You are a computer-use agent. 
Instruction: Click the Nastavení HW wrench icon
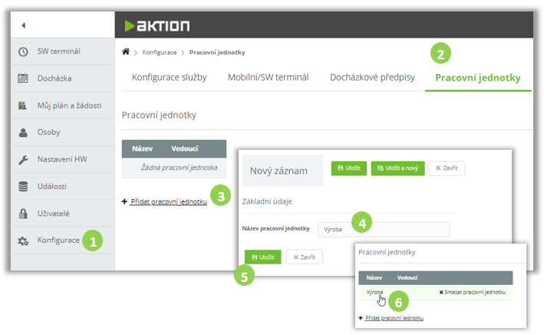click(x=23, y=159)
